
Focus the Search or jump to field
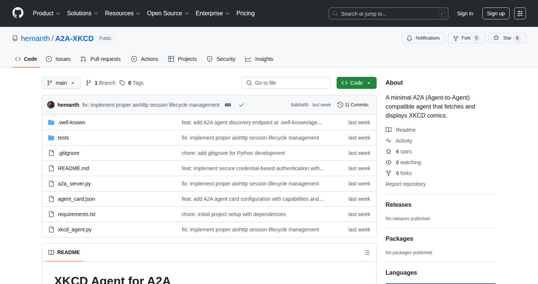[389, 13]
